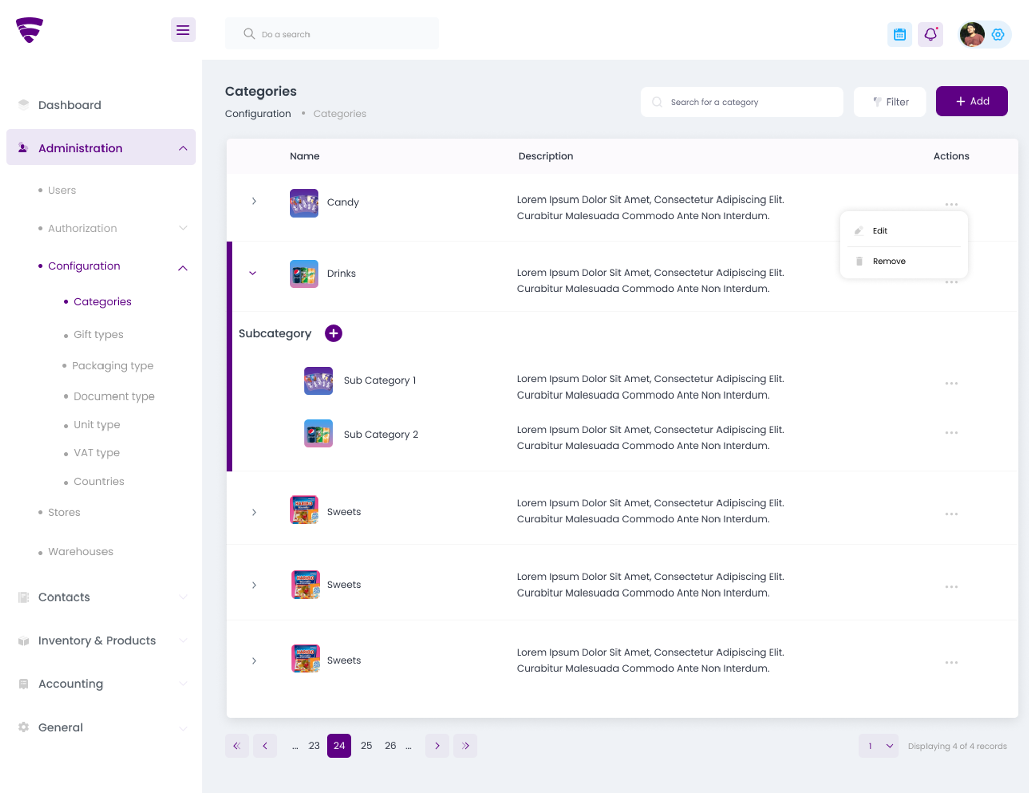Open actions menu for first Sweets row

pos(951,514)
